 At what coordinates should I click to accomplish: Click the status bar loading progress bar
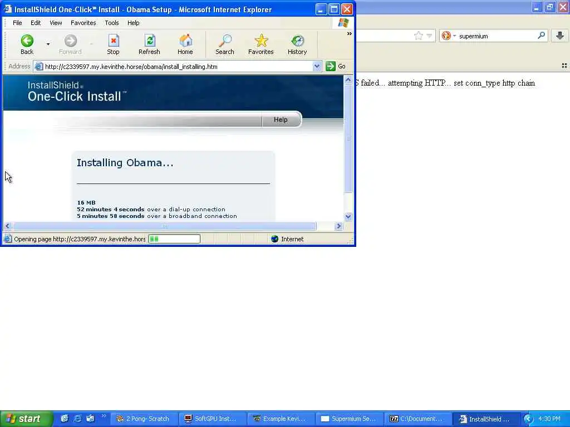tap(174, 239)
